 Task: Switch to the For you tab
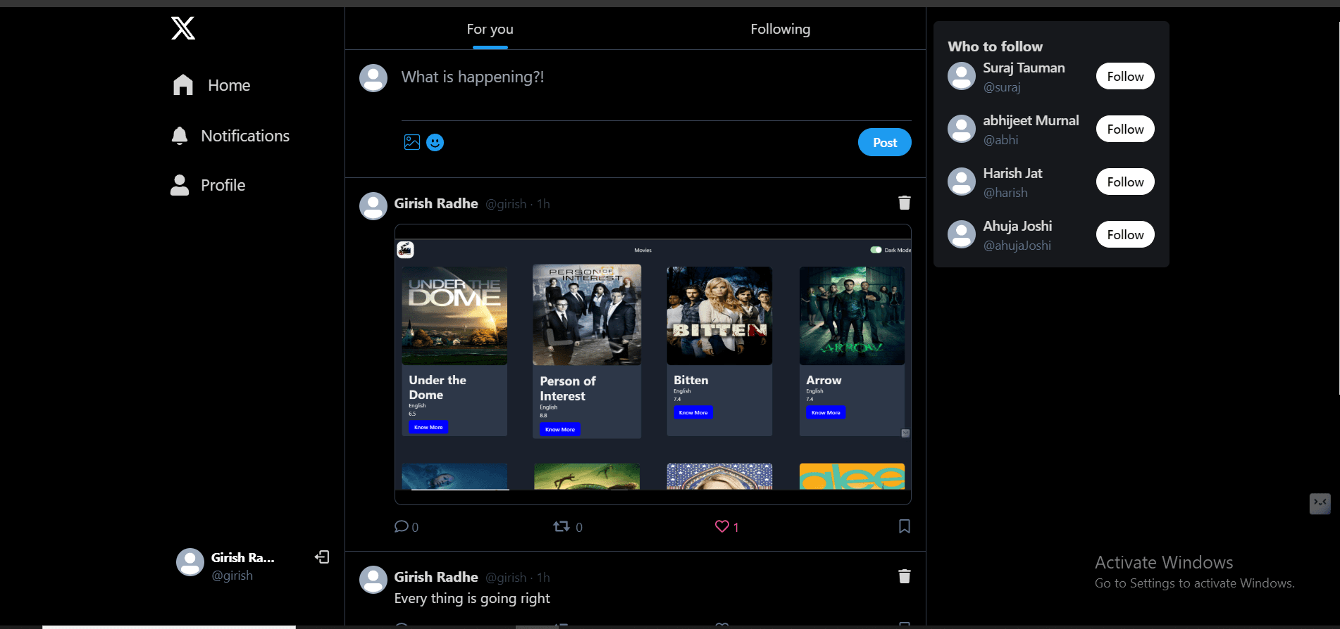click(490, 29)
